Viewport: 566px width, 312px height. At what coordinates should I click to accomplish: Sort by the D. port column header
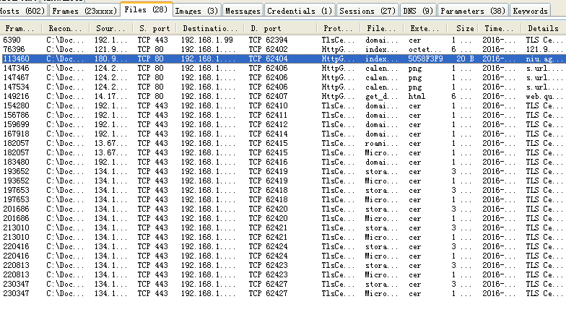(x=280, y=28)
